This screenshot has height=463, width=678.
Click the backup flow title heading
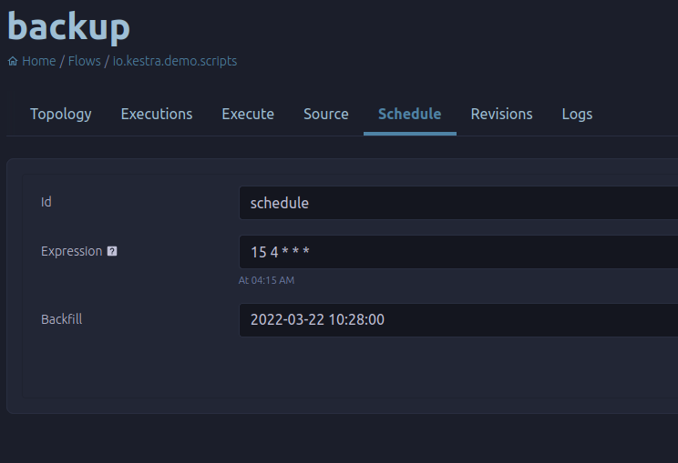(x=68, y=26)
